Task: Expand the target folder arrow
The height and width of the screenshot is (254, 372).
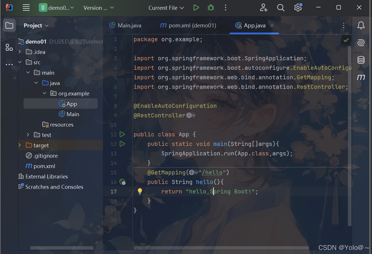Action: [x=20, y=145]
